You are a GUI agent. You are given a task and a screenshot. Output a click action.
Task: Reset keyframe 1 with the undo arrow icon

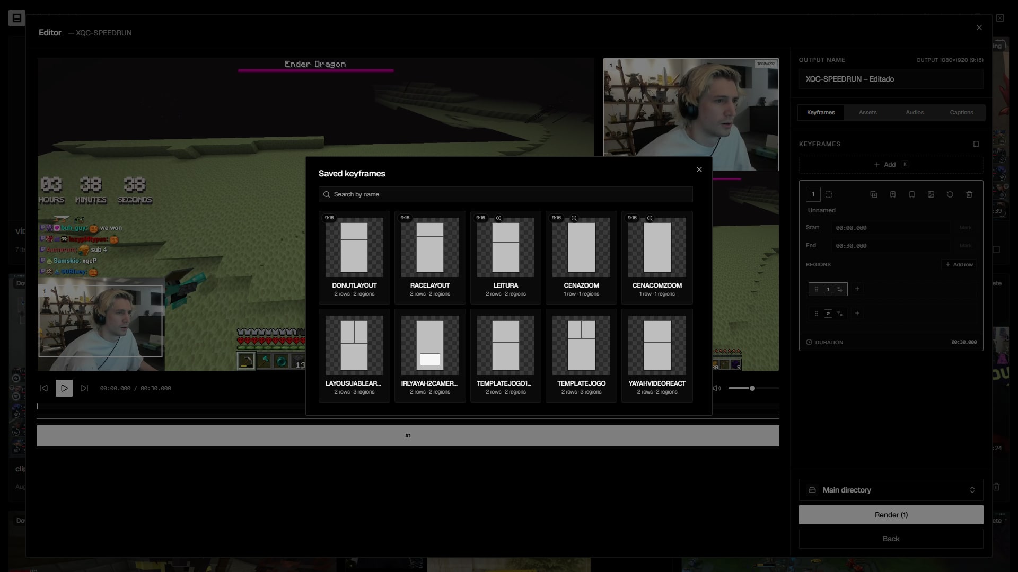point(950,194)
